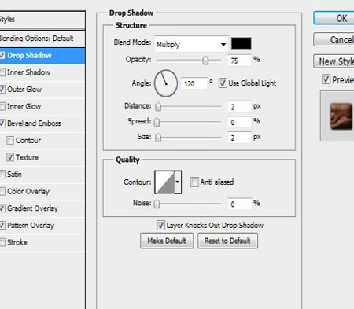Click the Distance slider handle

158,107
